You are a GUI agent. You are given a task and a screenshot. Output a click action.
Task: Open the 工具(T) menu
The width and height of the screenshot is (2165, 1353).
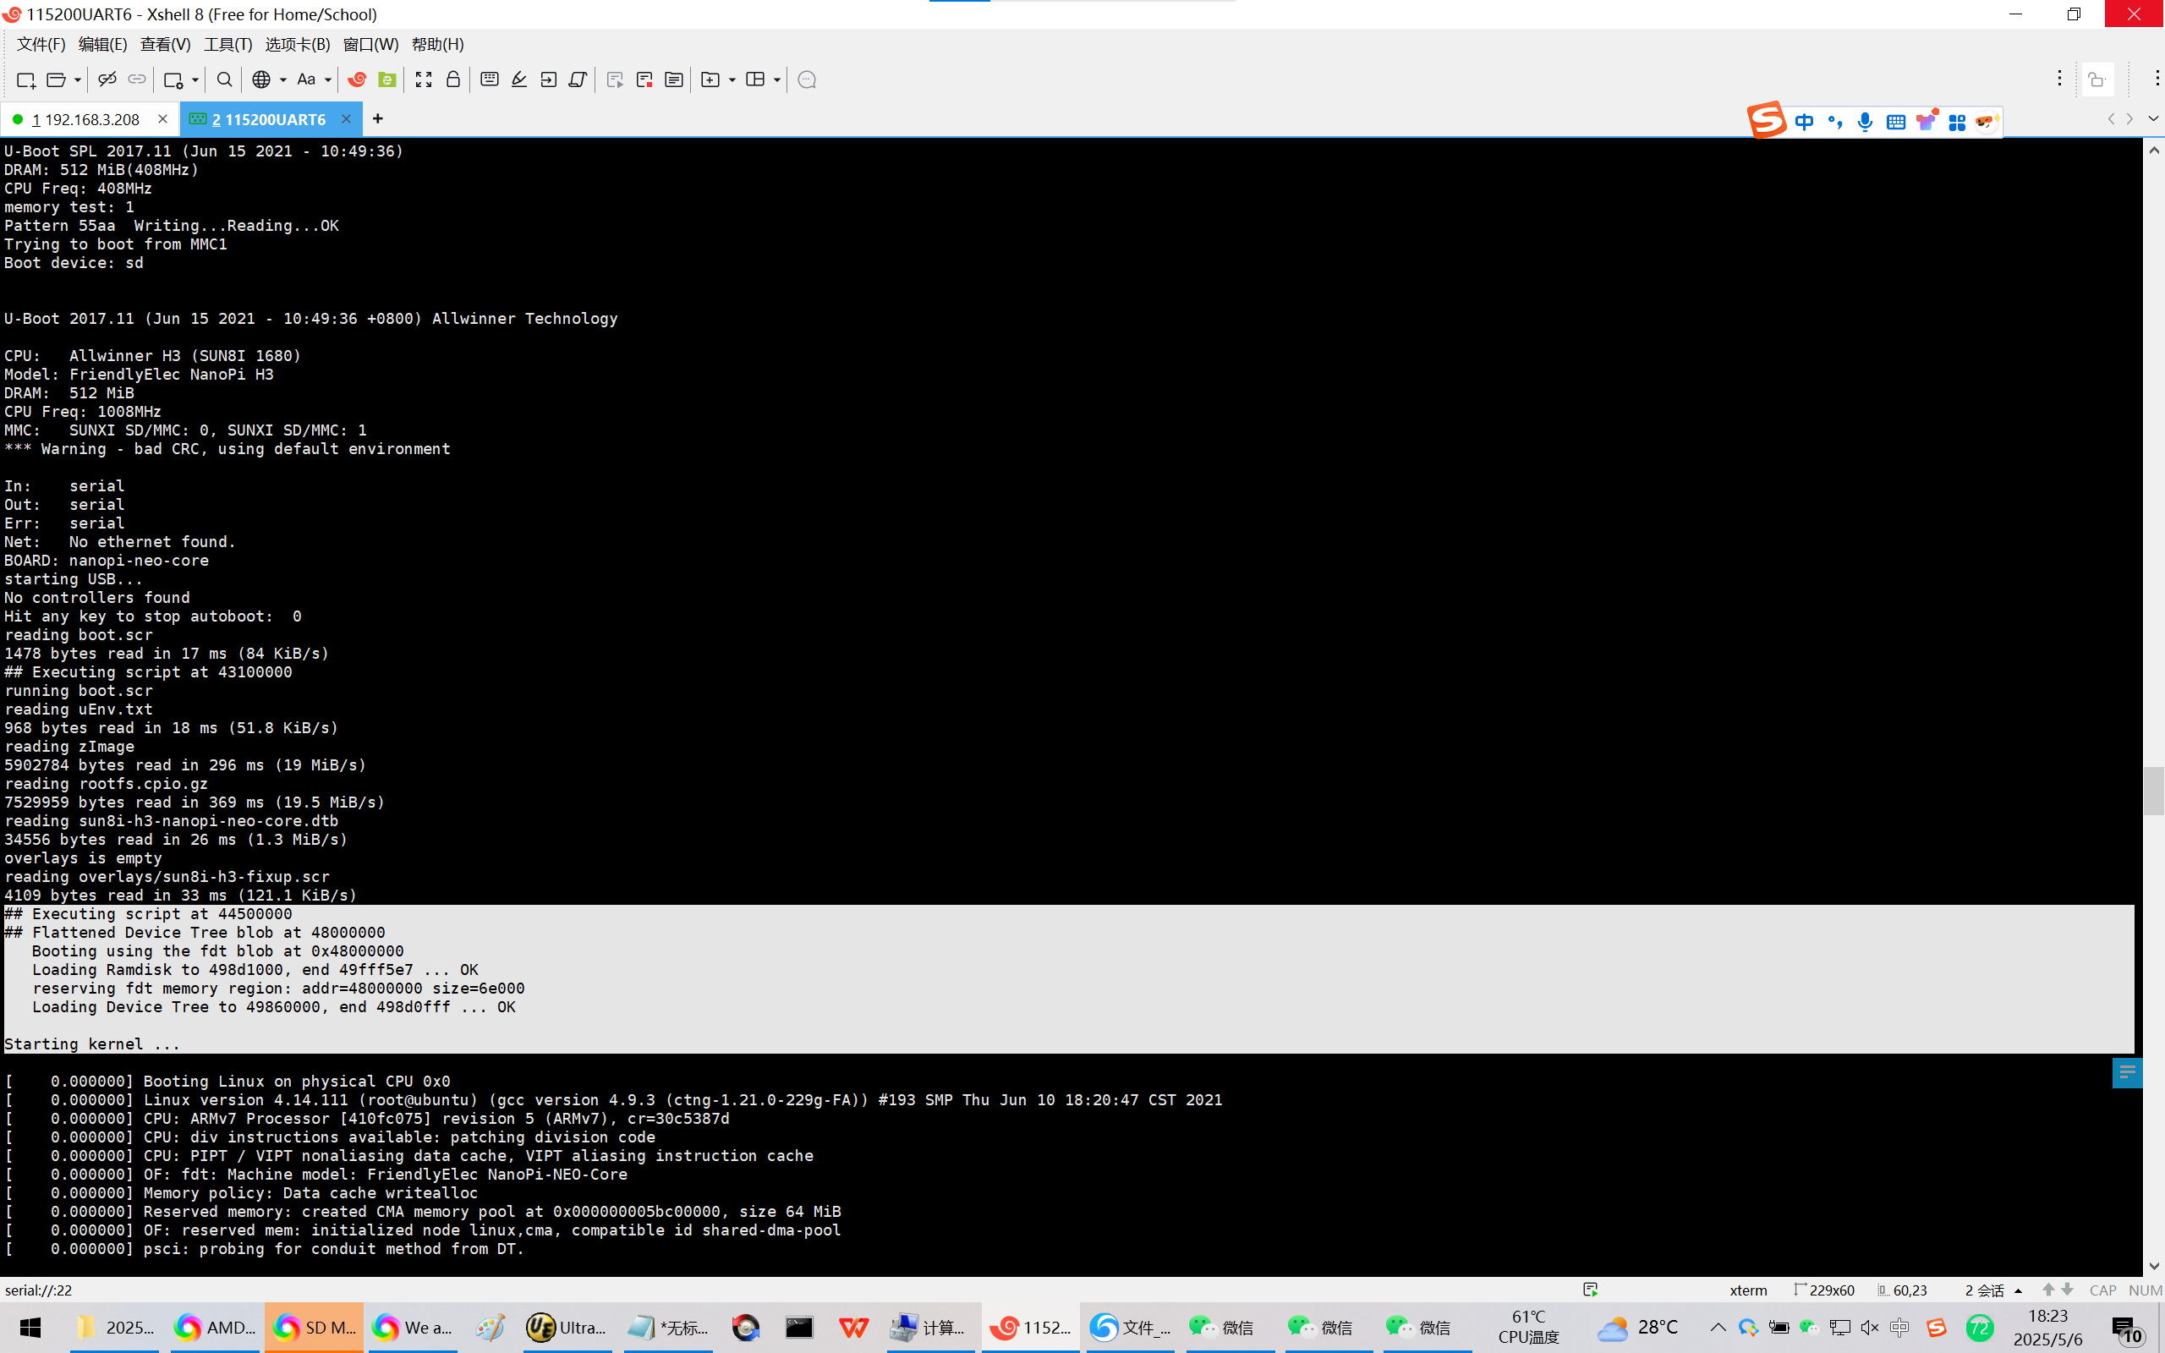click(227, 44)
